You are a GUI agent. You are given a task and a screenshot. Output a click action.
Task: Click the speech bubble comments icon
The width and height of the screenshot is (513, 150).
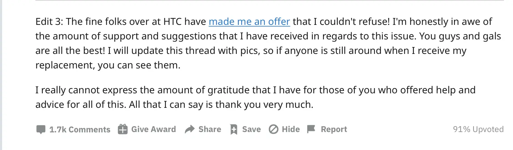coord(41,130)
